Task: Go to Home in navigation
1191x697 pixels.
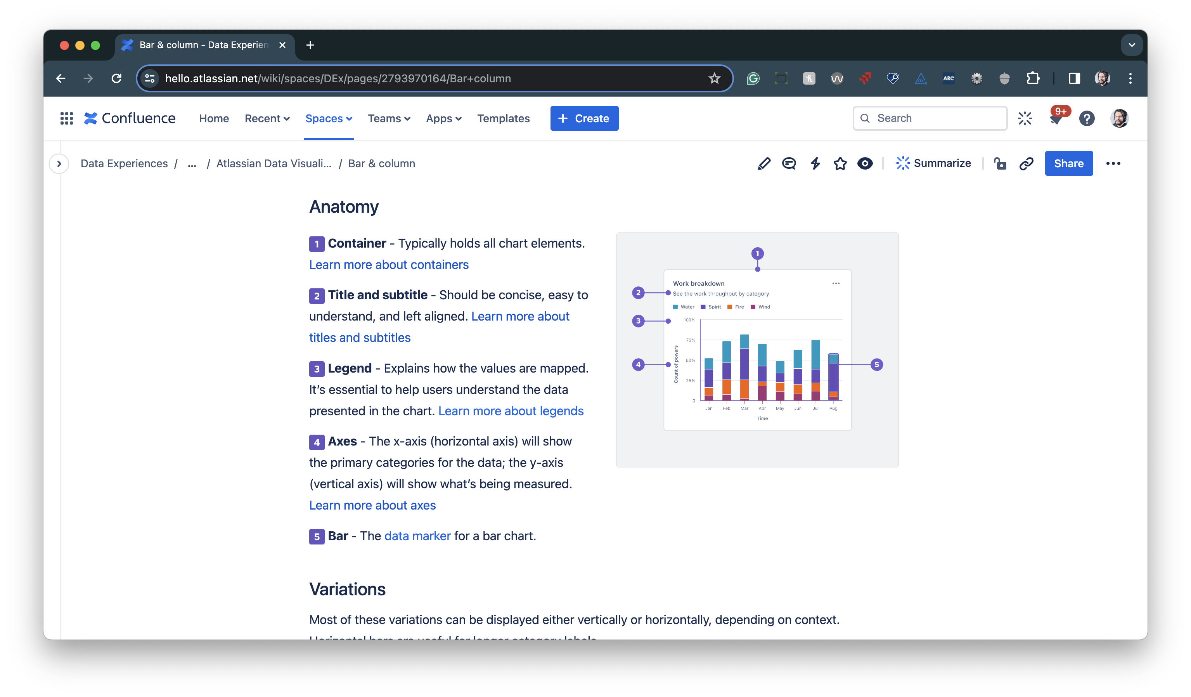Action: (x=214, y=119)
